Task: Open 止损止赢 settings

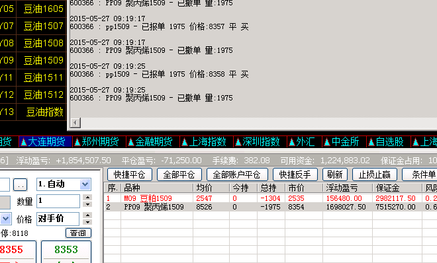Action: [375, 174]
